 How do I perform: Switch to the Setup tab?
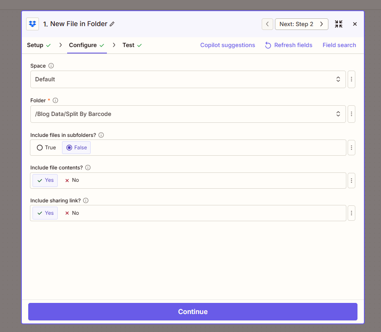35,45
